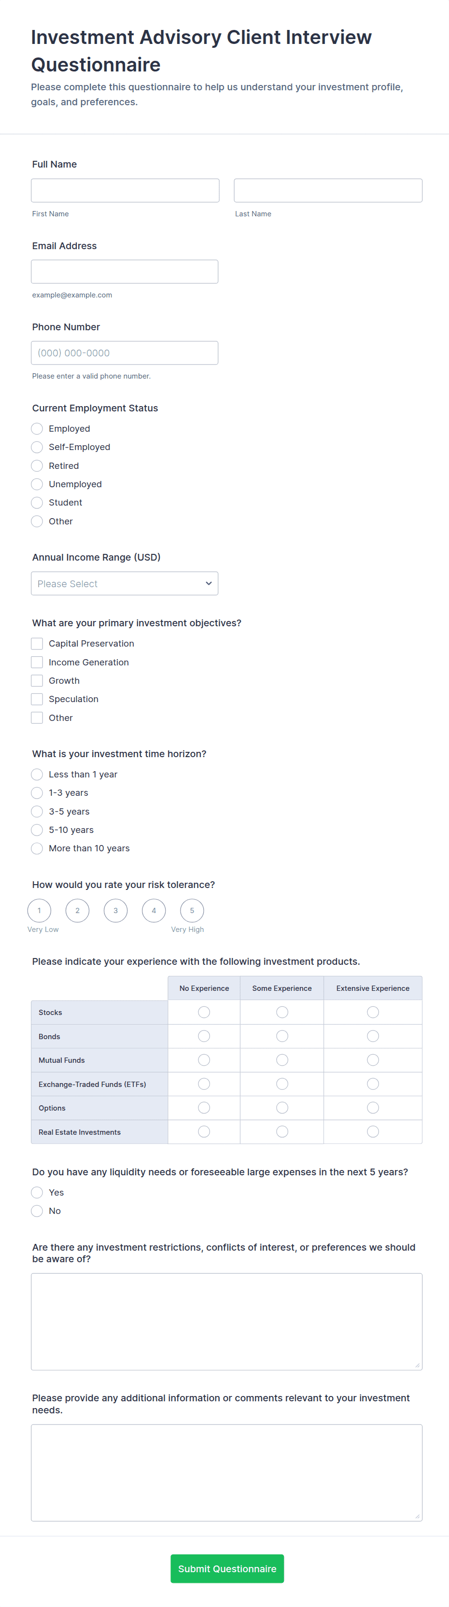449x1607 pixels.
Task: Select More than 10 years option
Action: point(37,848)
